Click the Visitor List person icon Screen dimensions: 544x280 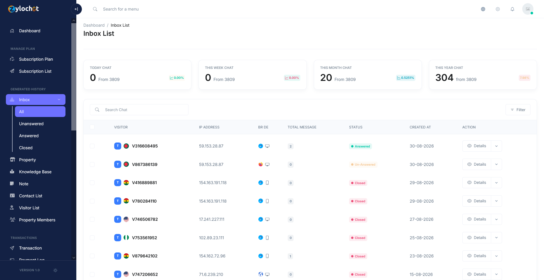(x=12, y=208)
